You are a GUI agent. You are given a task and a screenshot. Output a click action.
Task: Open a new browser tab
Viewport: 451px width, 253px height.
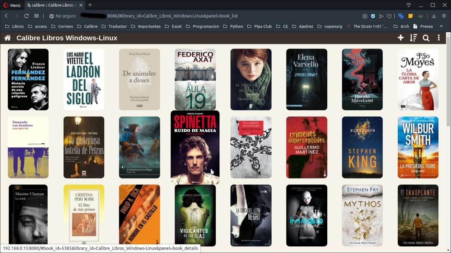click(90, 5)
